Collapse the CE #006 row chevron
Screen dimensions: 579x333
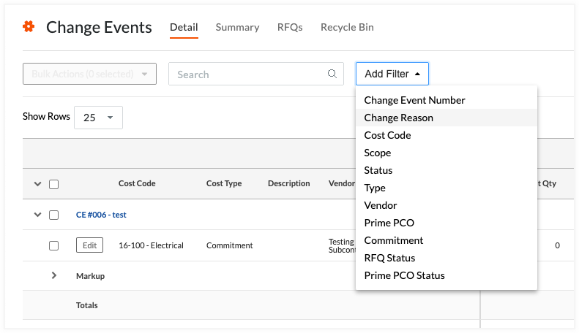[38, 215]
